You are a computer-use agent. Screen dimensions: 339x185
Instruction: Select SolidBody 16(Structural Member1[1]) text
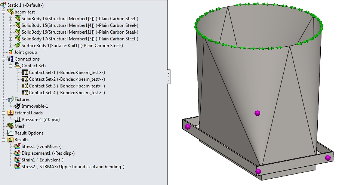tap(58, 32)
